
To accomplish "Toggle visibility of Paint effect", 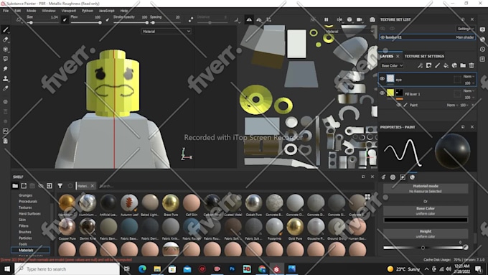I will tap(399, 105).
